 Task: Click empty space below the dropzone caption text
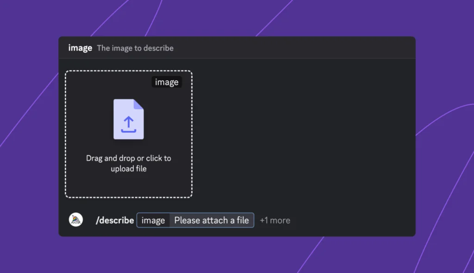click(x=129, y=185)
